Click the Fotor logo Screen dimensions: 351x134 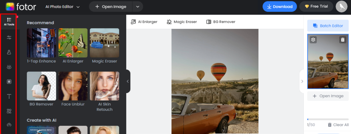point(21,7)
